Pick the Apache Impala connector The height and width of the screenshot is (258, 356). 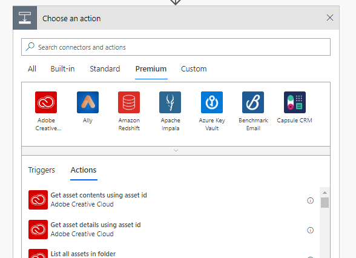coord(170,102)
